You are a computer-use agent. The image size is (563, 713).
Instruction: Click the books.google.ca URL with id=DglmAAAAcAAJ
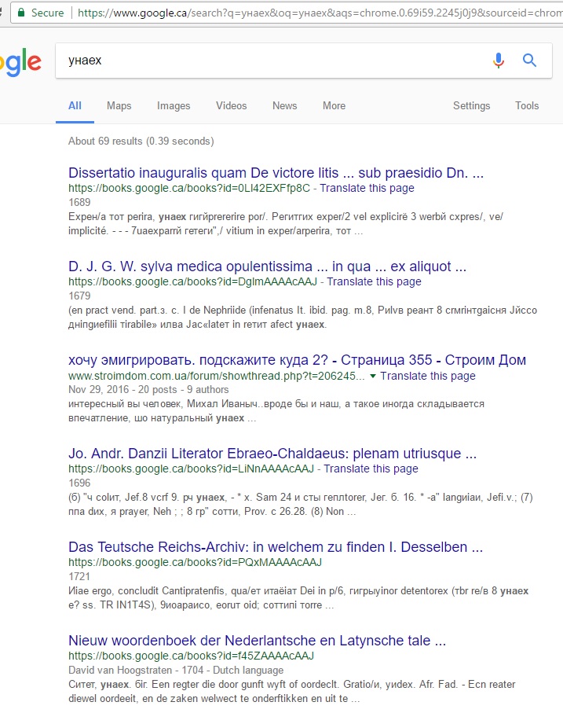click(x=192, y=282)
